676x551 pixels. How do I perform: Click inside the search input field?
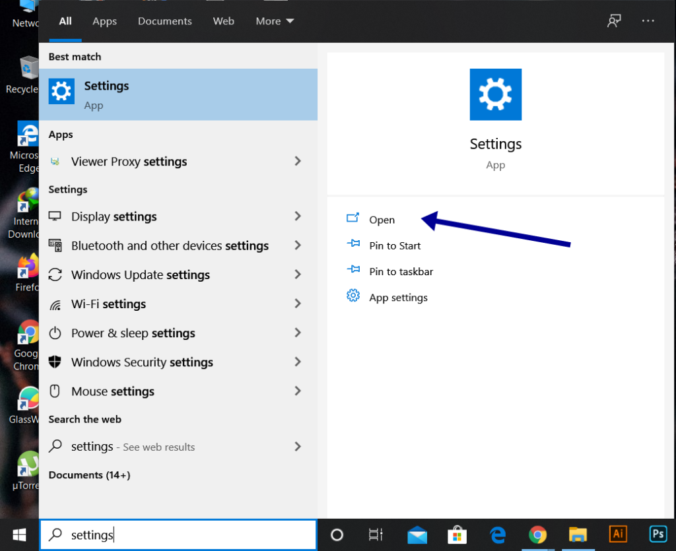(178, 535)
